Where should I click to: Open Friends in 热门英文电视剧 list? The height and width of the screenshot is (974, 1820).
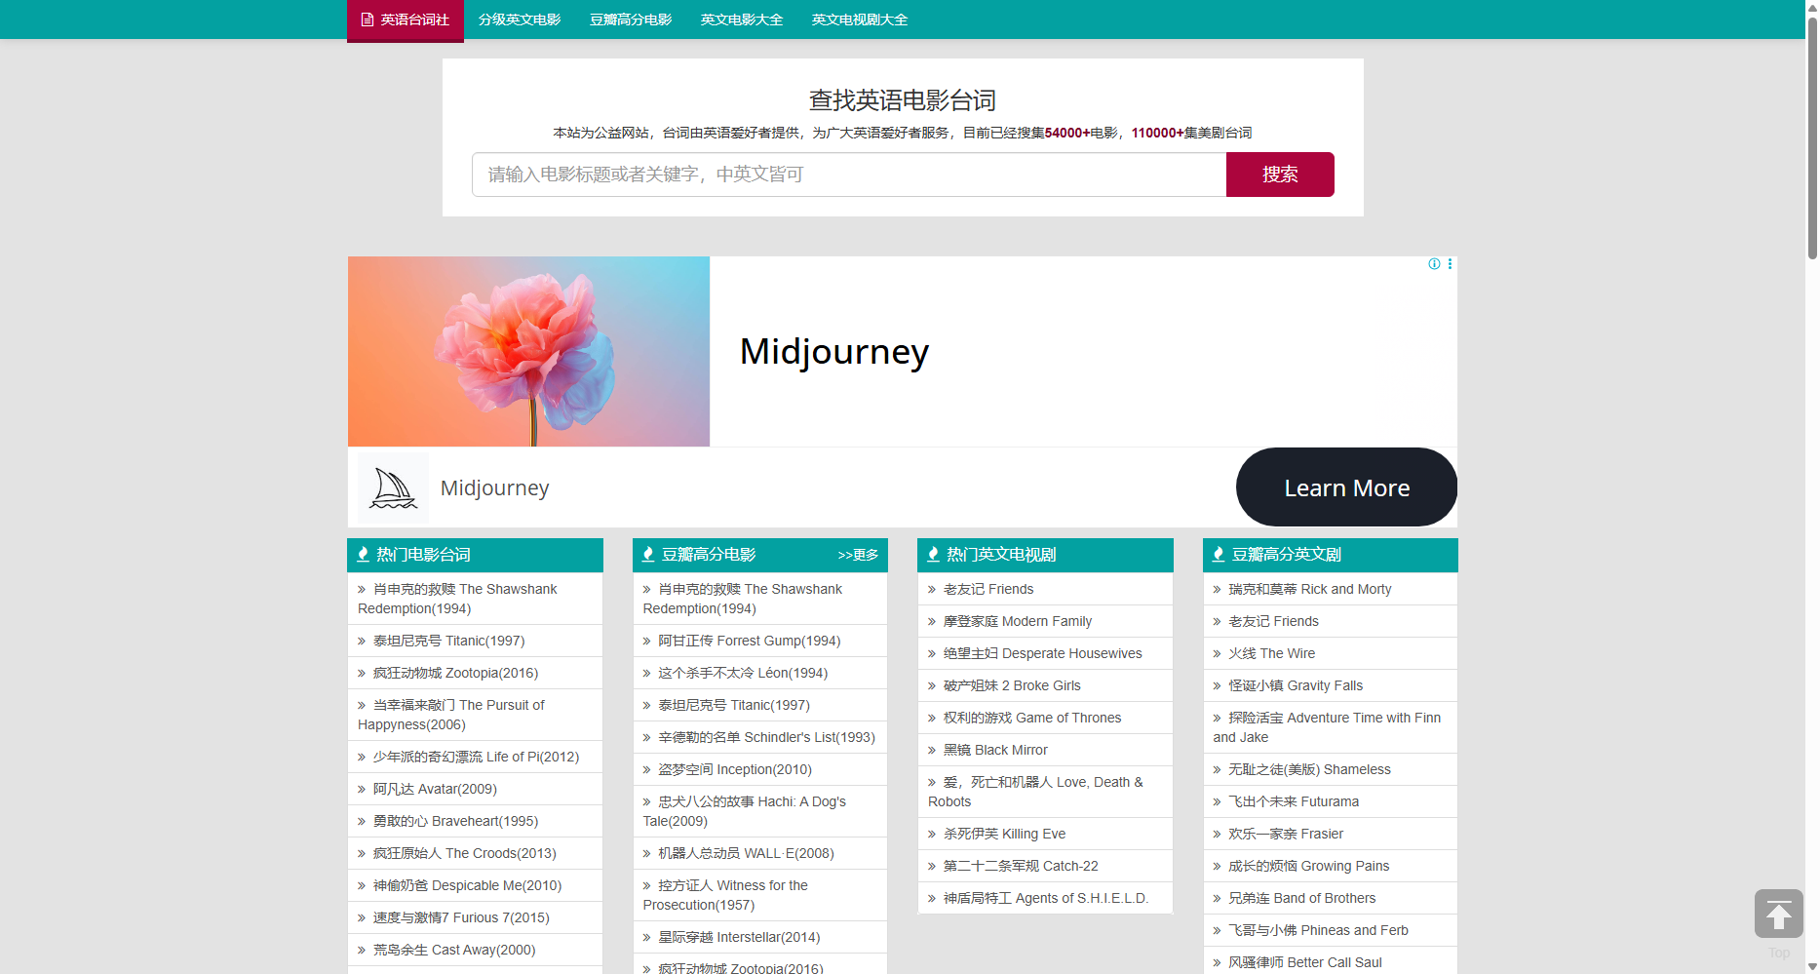tap(988, 589)
